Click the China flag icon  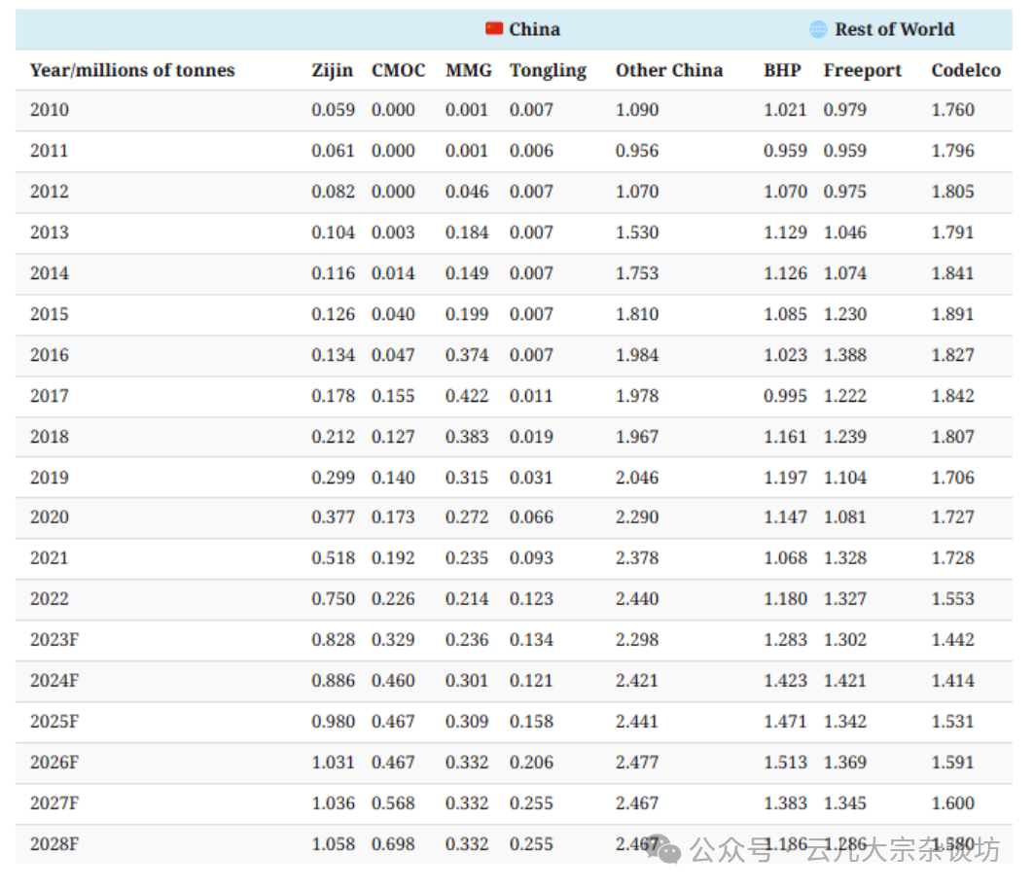click(494, 29)
